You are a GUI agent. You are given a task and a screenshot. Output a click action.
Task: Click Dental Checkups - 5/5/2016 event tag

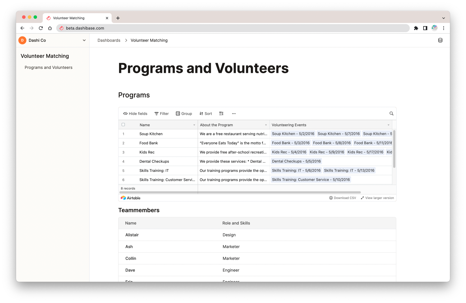click(x=296, y=161)
